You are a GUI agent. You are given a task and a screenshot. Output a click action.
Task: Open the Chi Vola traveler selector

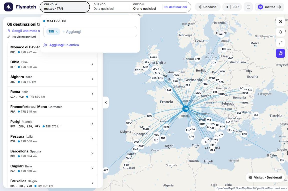tap(65, 7)
